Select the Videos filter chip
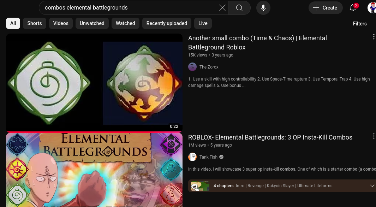The width and height of the screenshot is (376, 207). (x=61, y=23)
